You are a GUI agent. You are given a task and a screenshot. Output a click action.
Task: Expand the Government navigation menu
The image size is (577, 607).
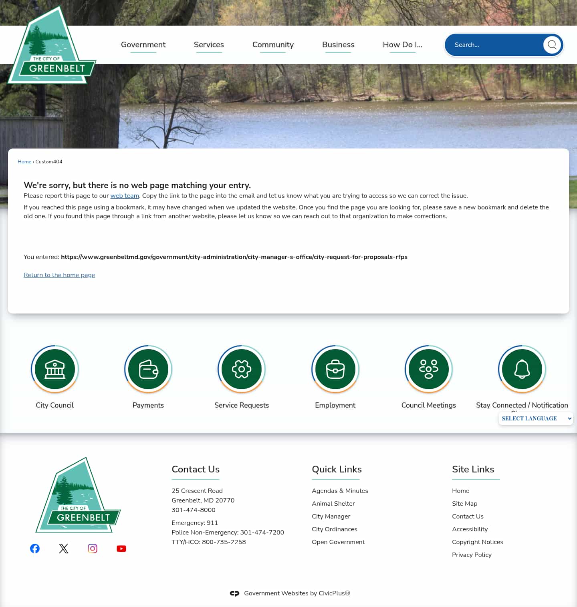click(x=143, y=45)
